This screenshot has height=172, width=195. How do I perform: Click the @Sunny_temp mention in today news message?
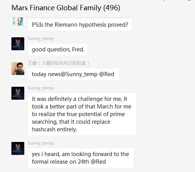pos(79,74)
